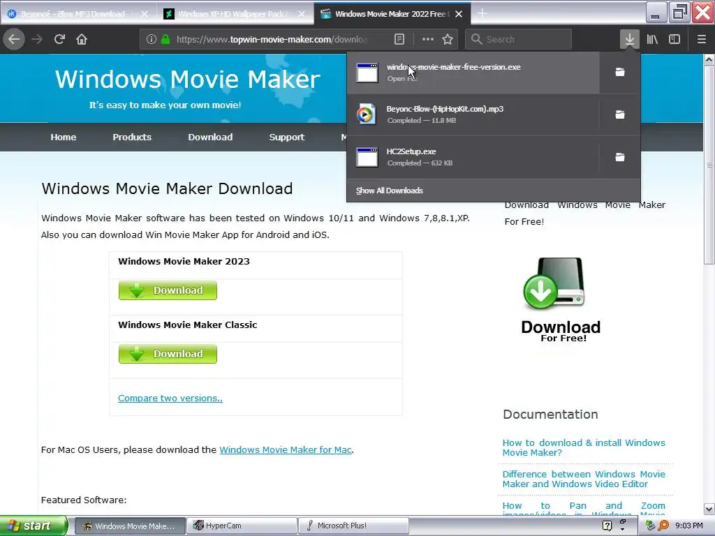The height and width of the screenshot is (536, 715).
Task: Close the Beyoncé Blow MP3 Download tab
Action: pyautogui.click(x=145, y=14)
